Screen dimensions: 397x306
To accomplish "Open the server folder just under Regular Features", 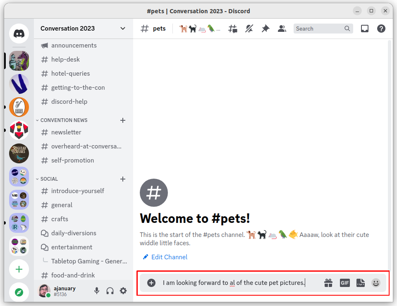I will tap(19, 177).
